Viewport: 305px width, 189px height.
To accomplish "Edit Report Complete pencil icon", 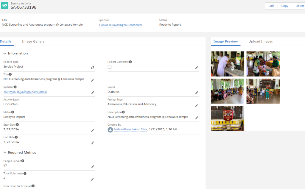I will 197,68.
